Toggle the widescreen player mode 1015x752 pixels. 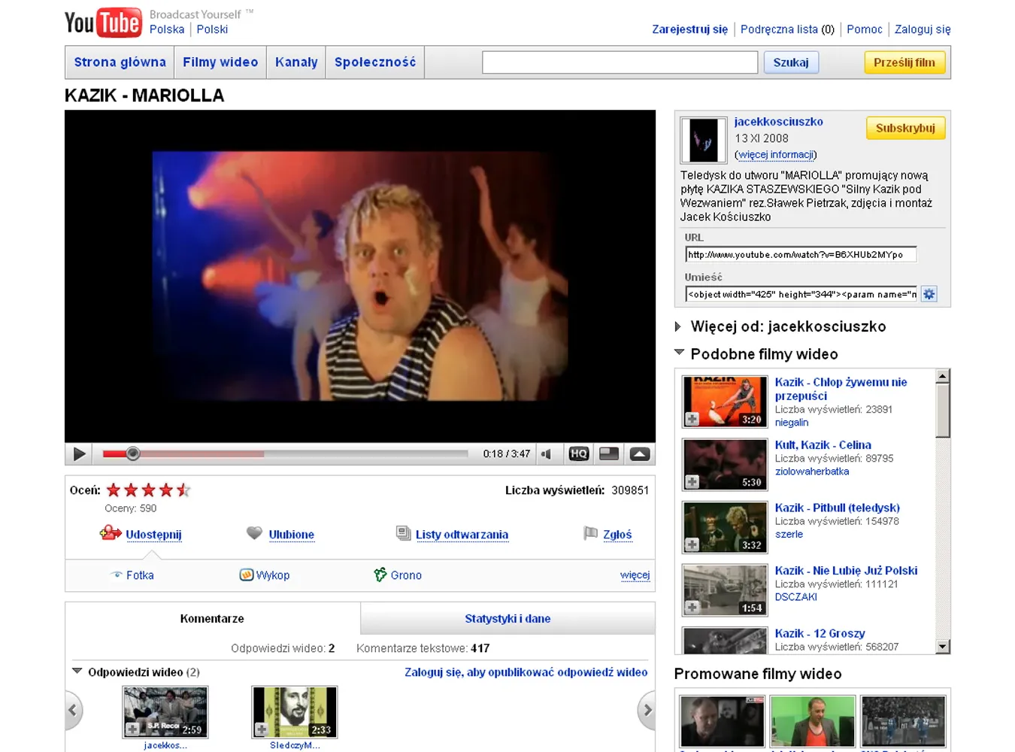coord(608,453)
